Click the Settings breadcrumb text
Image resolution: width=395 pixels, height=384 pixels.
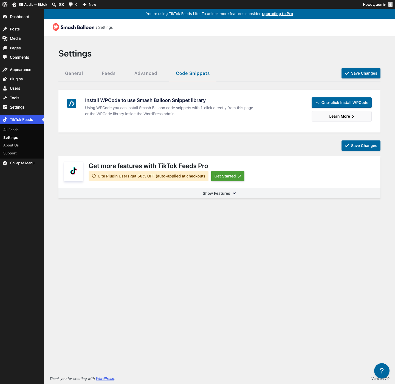(105, 27)
